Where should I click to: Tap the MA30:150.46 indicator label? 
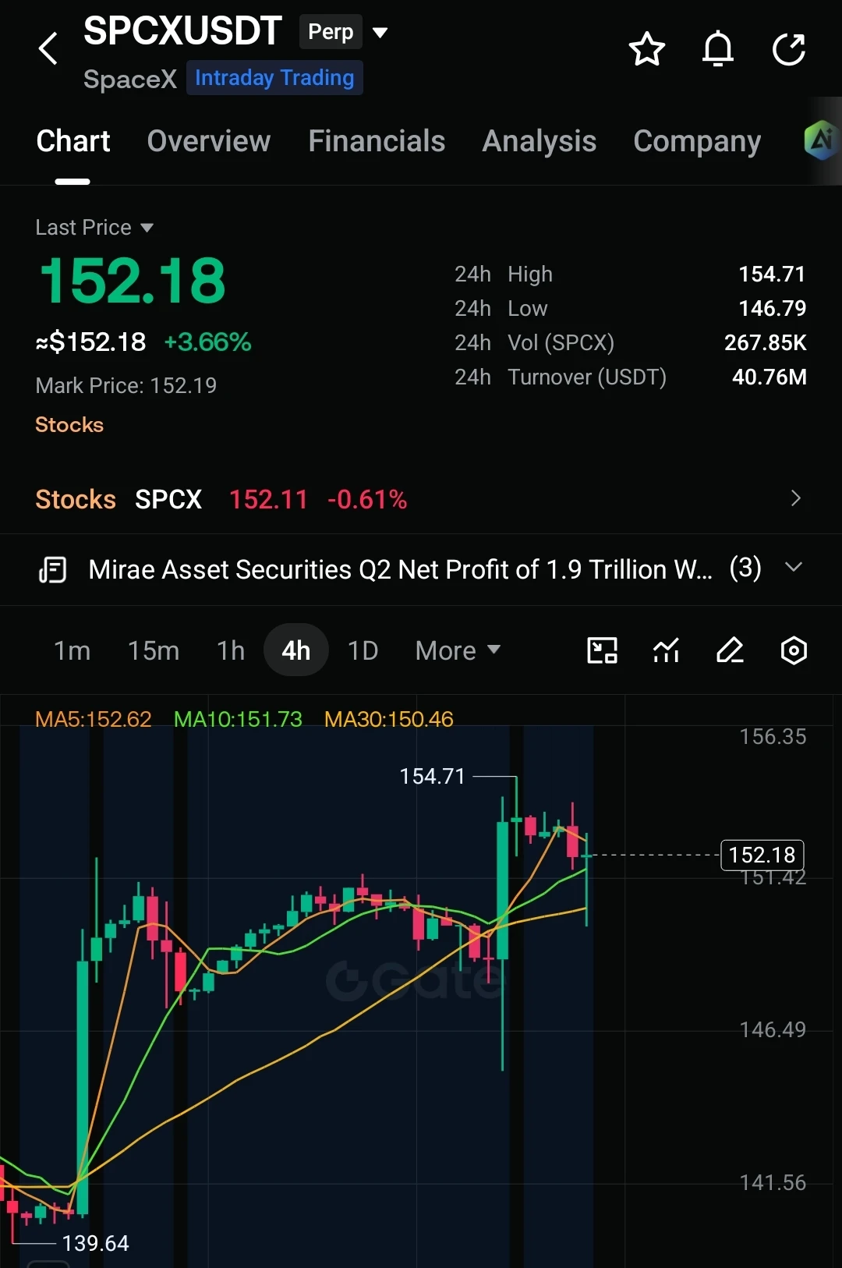(389, 719)
